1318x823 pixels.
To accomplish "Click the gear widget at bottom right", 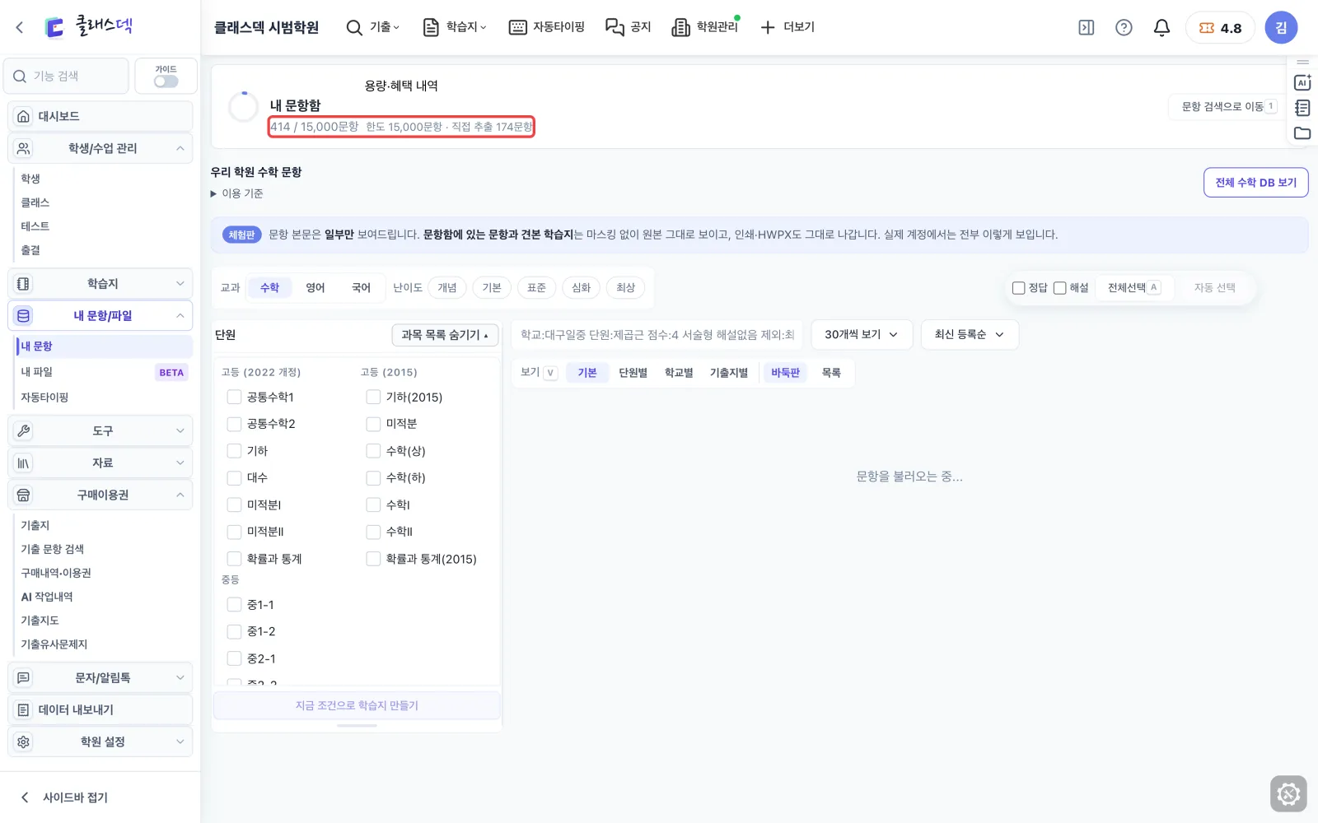I will pos(1288,794).
